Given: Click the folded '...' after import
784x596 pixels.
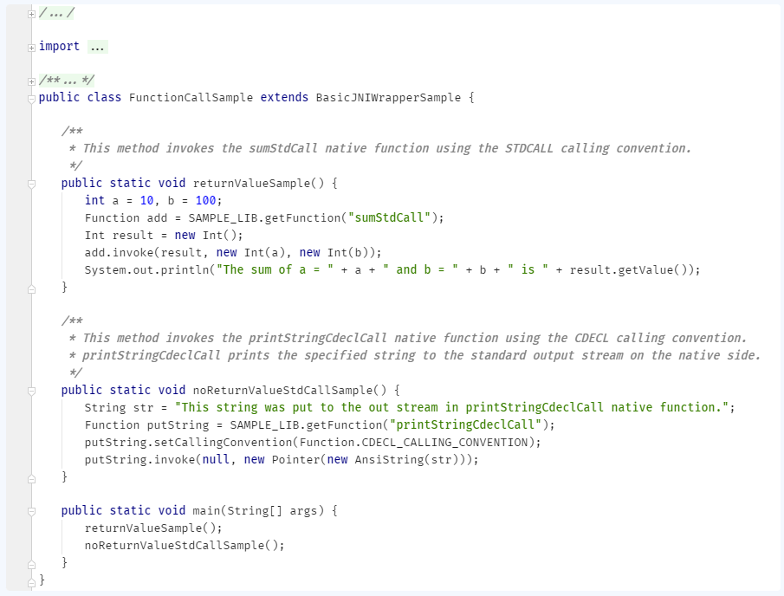Looking at the screenshot, I should coord(98,47).
